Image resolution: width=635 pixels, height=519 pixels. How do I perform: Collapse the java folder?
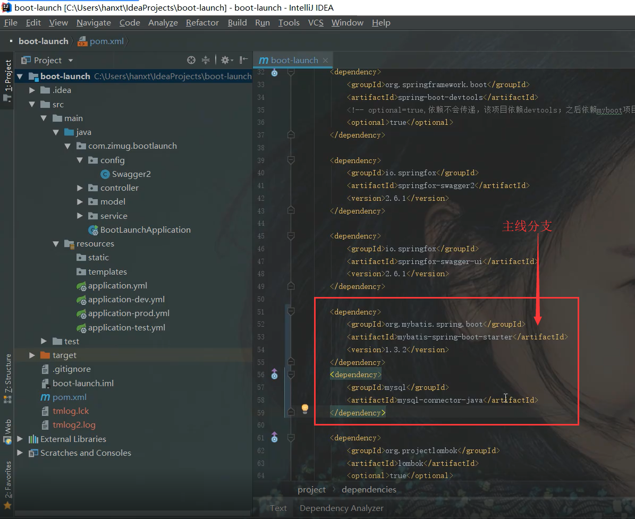56,132
